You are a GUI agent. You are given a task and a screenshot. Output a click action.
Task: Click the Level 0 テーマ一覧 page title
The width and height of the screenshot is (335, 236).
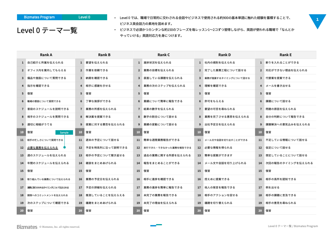(x=47, y=30)
